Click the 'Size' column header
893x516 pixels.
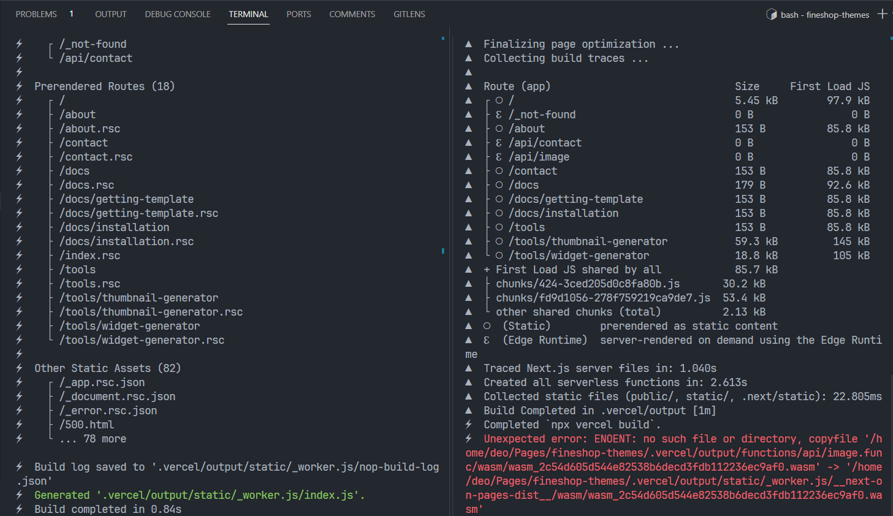(x=747, y=86)
